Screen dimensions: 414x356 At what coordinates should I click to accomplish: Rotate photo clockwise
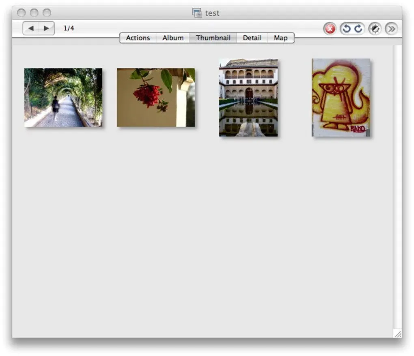pos(358,29)
